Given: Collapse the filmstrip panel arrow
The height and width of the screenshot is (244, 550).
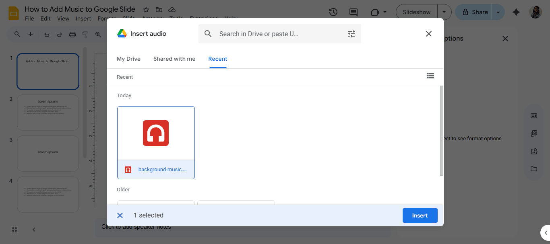Looking at the screenshot, I should [x=34, y=230].
